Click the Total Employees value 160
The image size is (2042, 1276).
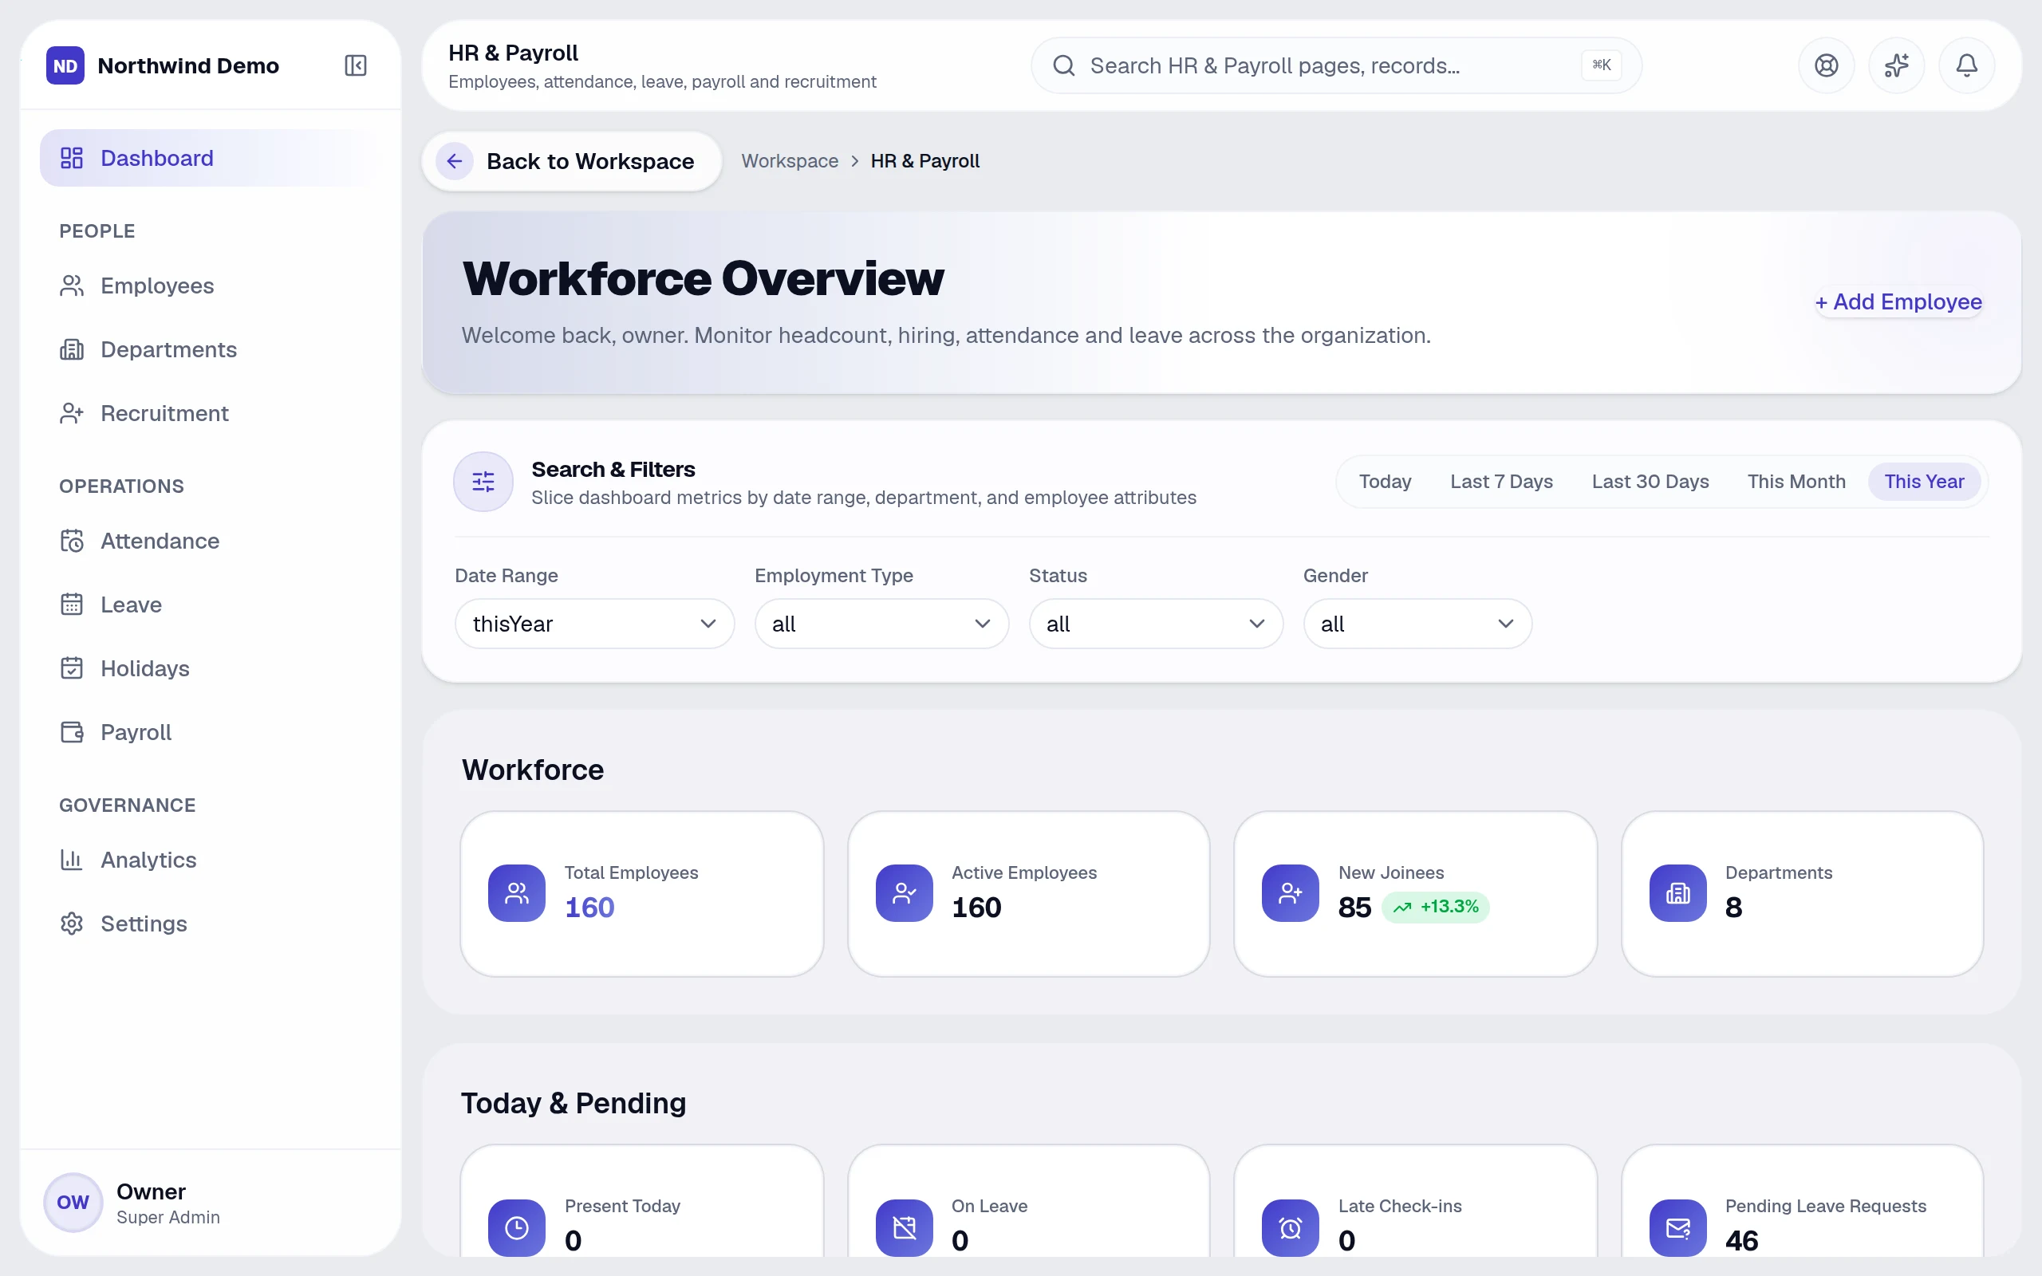(x=589, y=908)
